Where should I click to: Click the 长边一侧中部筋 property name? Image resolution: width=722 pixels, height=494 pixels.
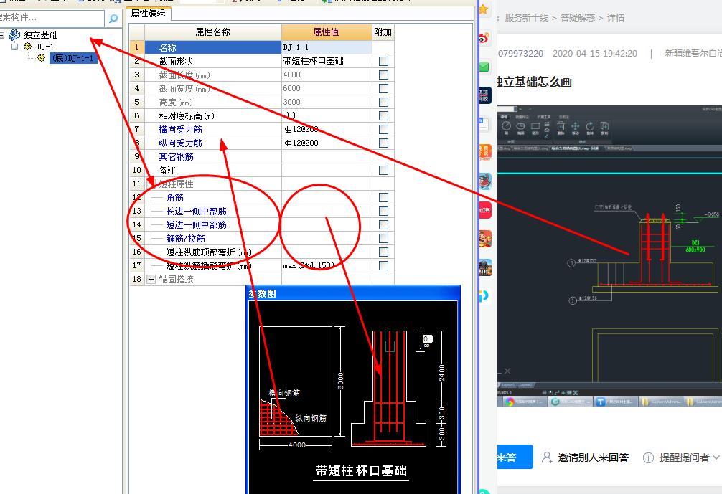(196, 211)
